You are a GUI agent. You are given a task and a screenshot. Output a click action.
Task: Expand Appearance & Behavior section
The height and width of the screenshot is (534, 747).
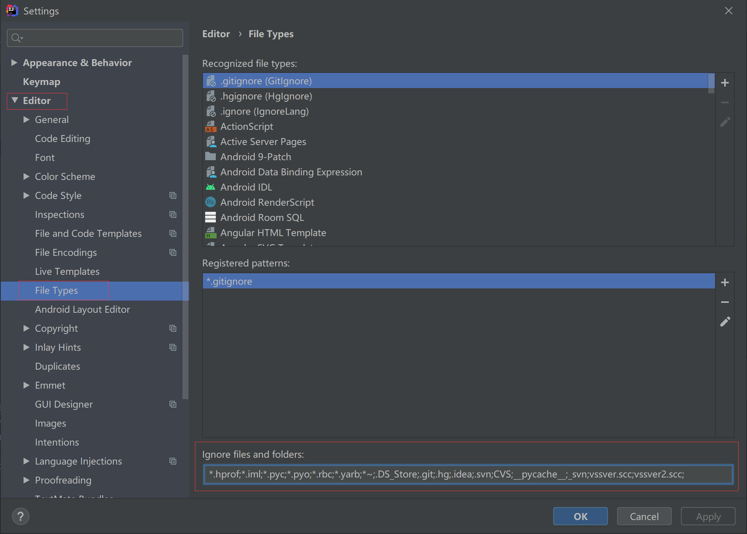click(14, 63)
